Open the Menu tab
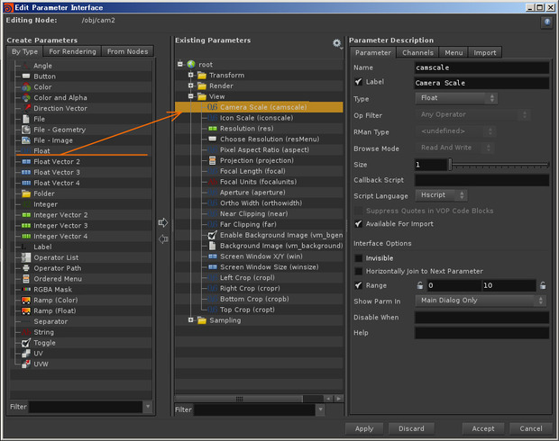Viewport: 559px width, 441px height. click(x=454, y=52)
